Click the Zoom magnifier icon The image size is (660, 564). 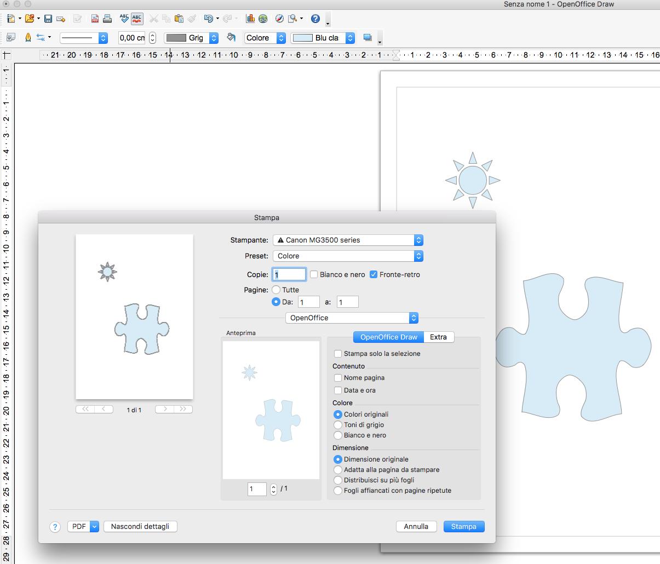point(293,19)
